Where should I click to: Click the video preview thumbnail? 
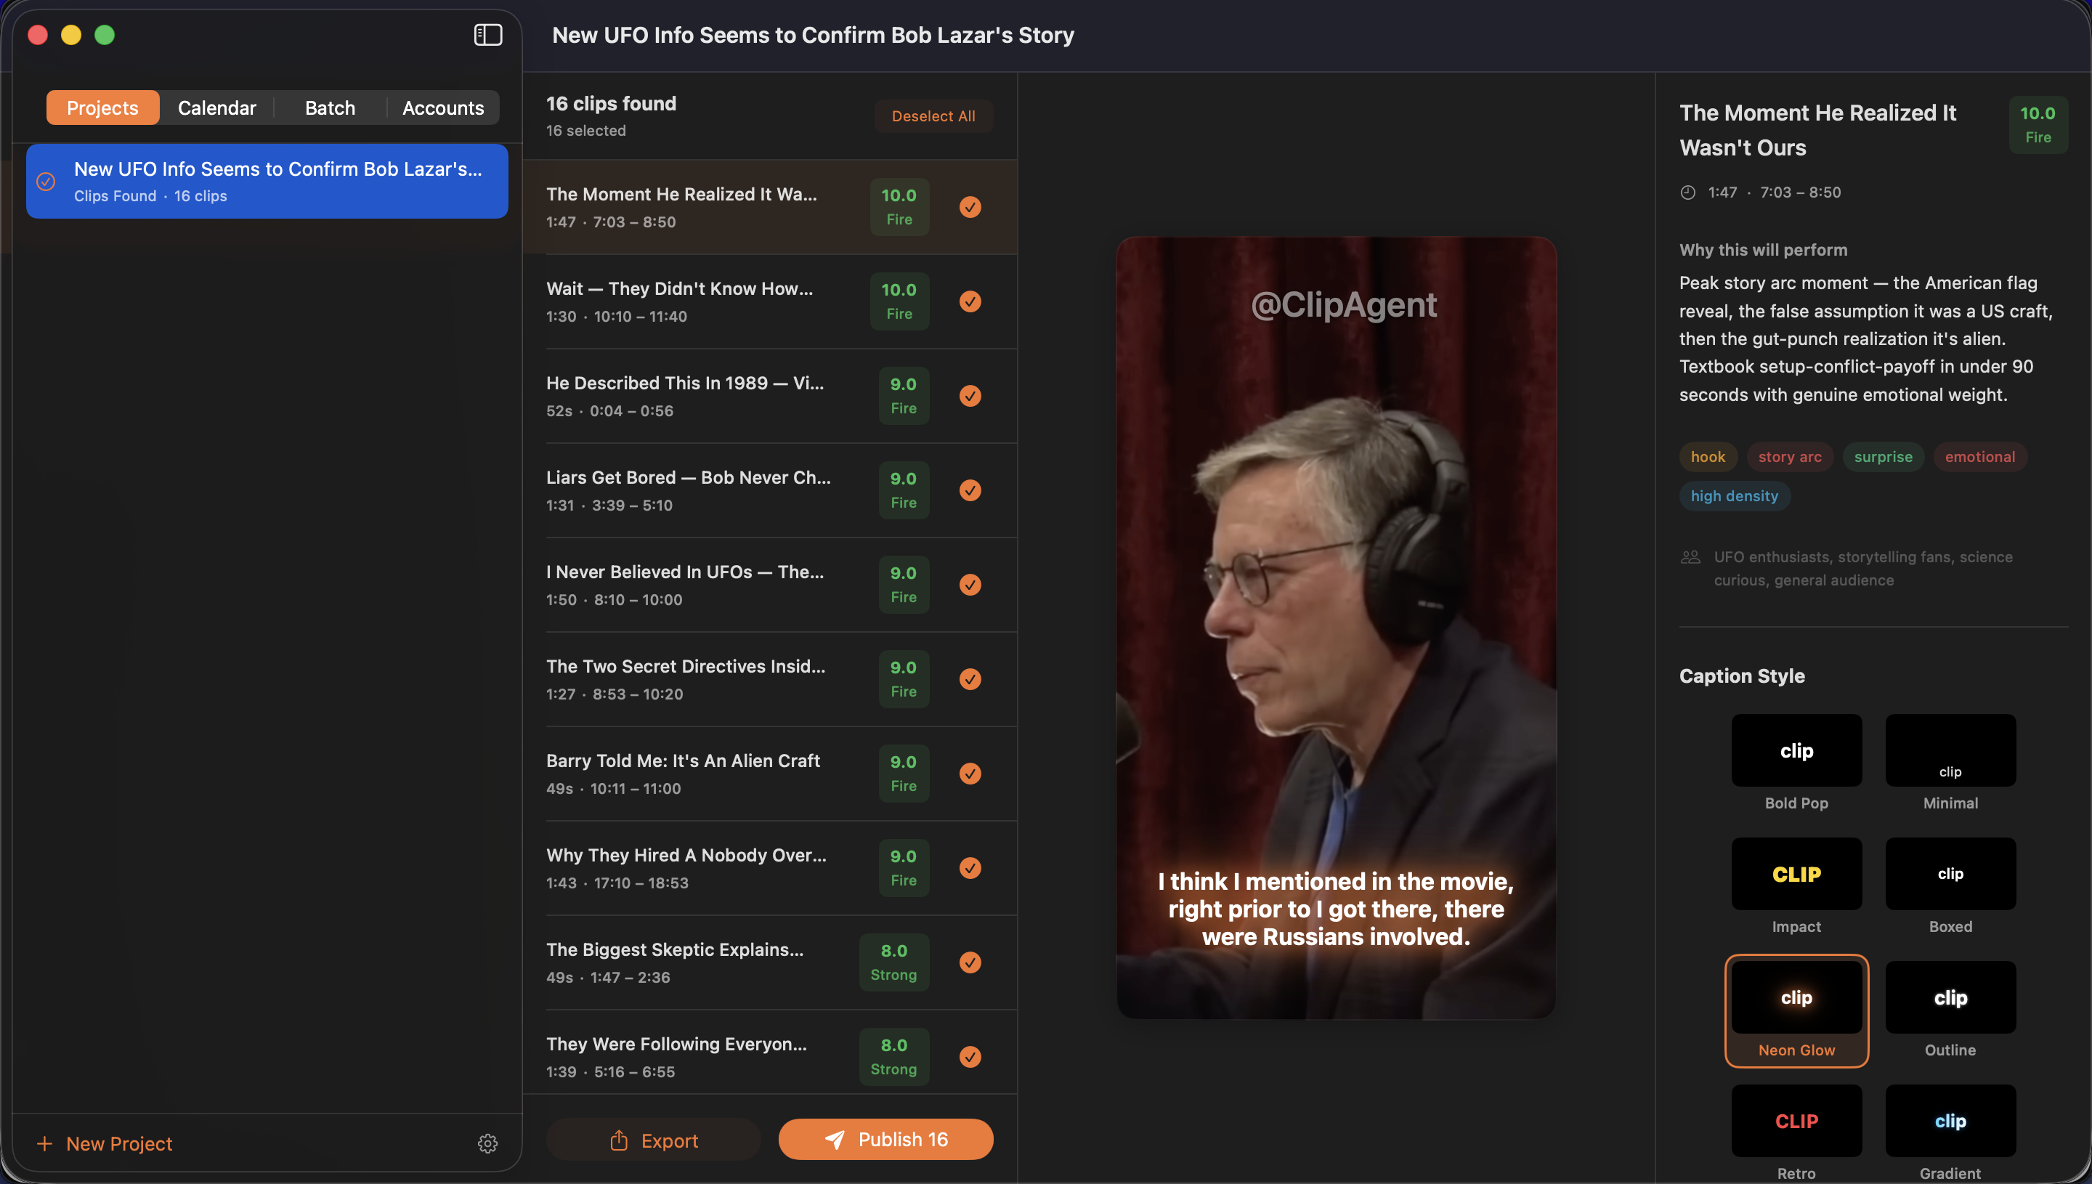[x=1335, y=627]
